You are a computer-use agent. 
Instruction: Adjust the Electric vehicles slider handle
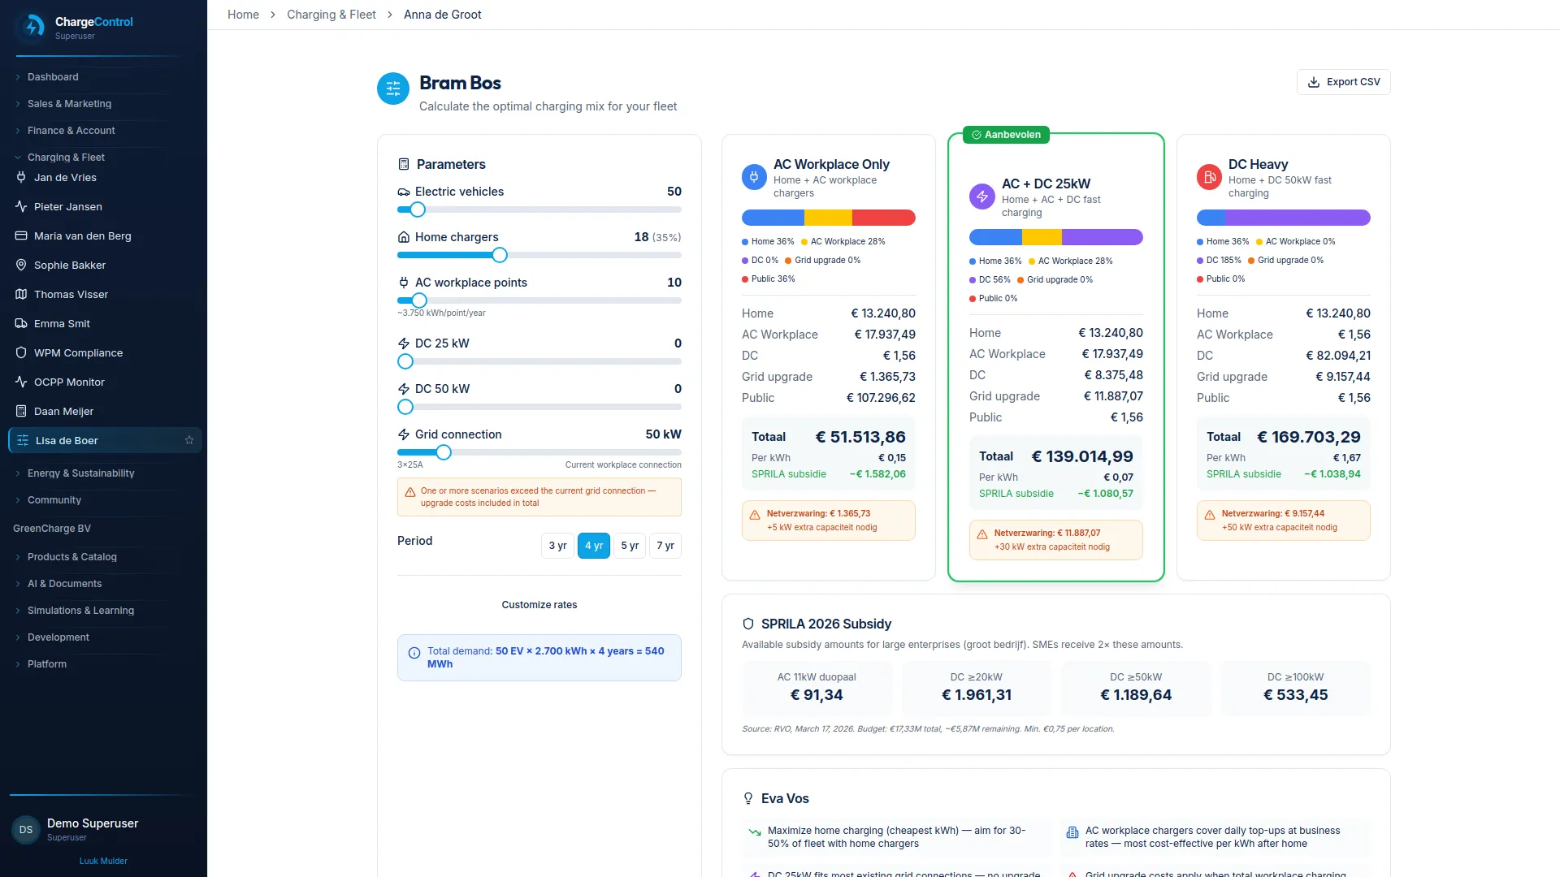(418, 210)
